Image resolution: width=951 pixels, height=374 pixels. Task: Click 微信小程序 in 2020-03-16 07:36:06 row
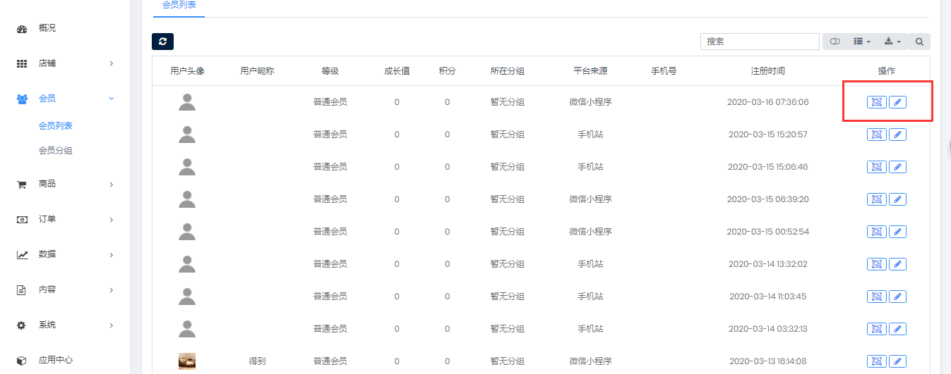(590, 102)
